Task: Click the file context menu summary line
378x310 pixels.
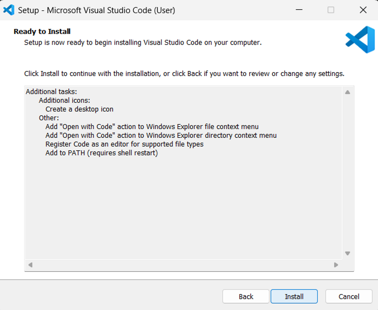Action: click(x=152, y=127)
